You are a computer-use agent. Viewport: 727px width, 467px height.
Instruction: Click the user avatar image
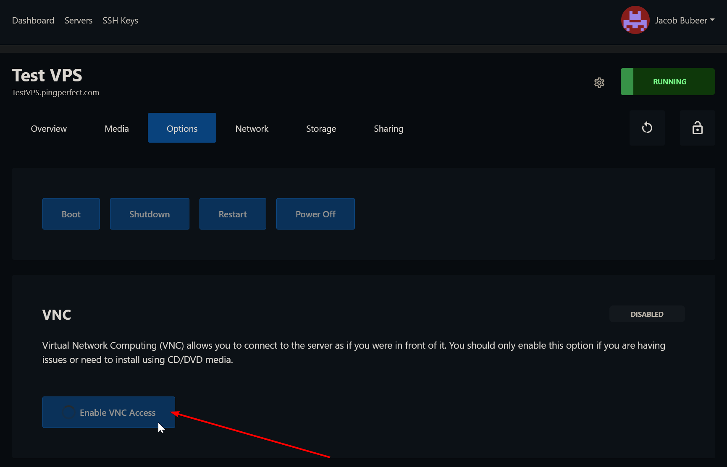point(635,20)
